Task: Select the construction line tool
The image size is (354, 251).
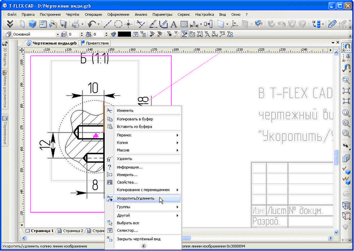Action: 107,24
